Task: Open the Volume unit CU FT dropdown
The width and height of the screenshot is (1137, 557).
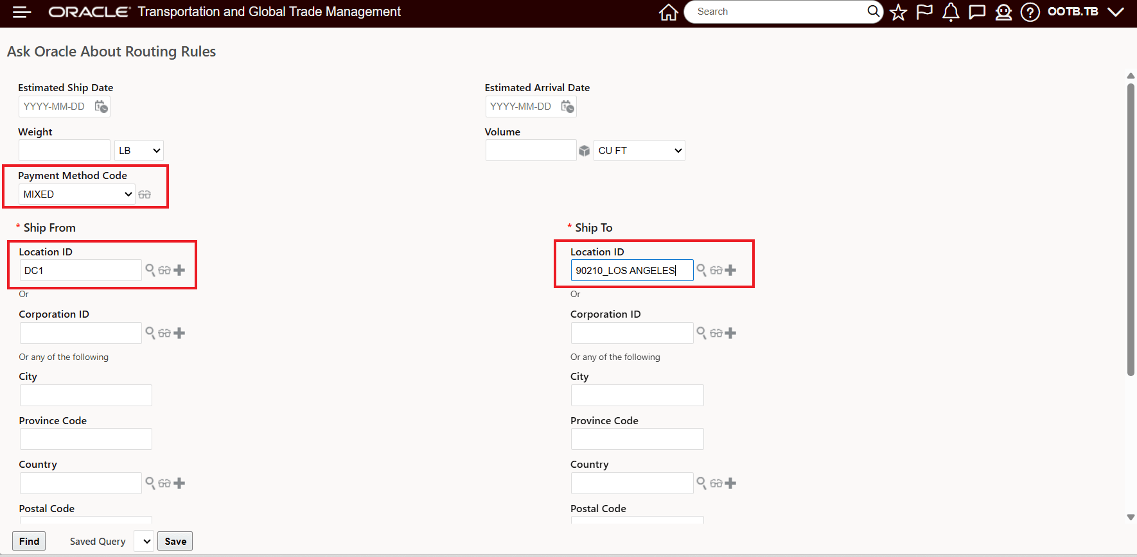Action: click(639, 150)
